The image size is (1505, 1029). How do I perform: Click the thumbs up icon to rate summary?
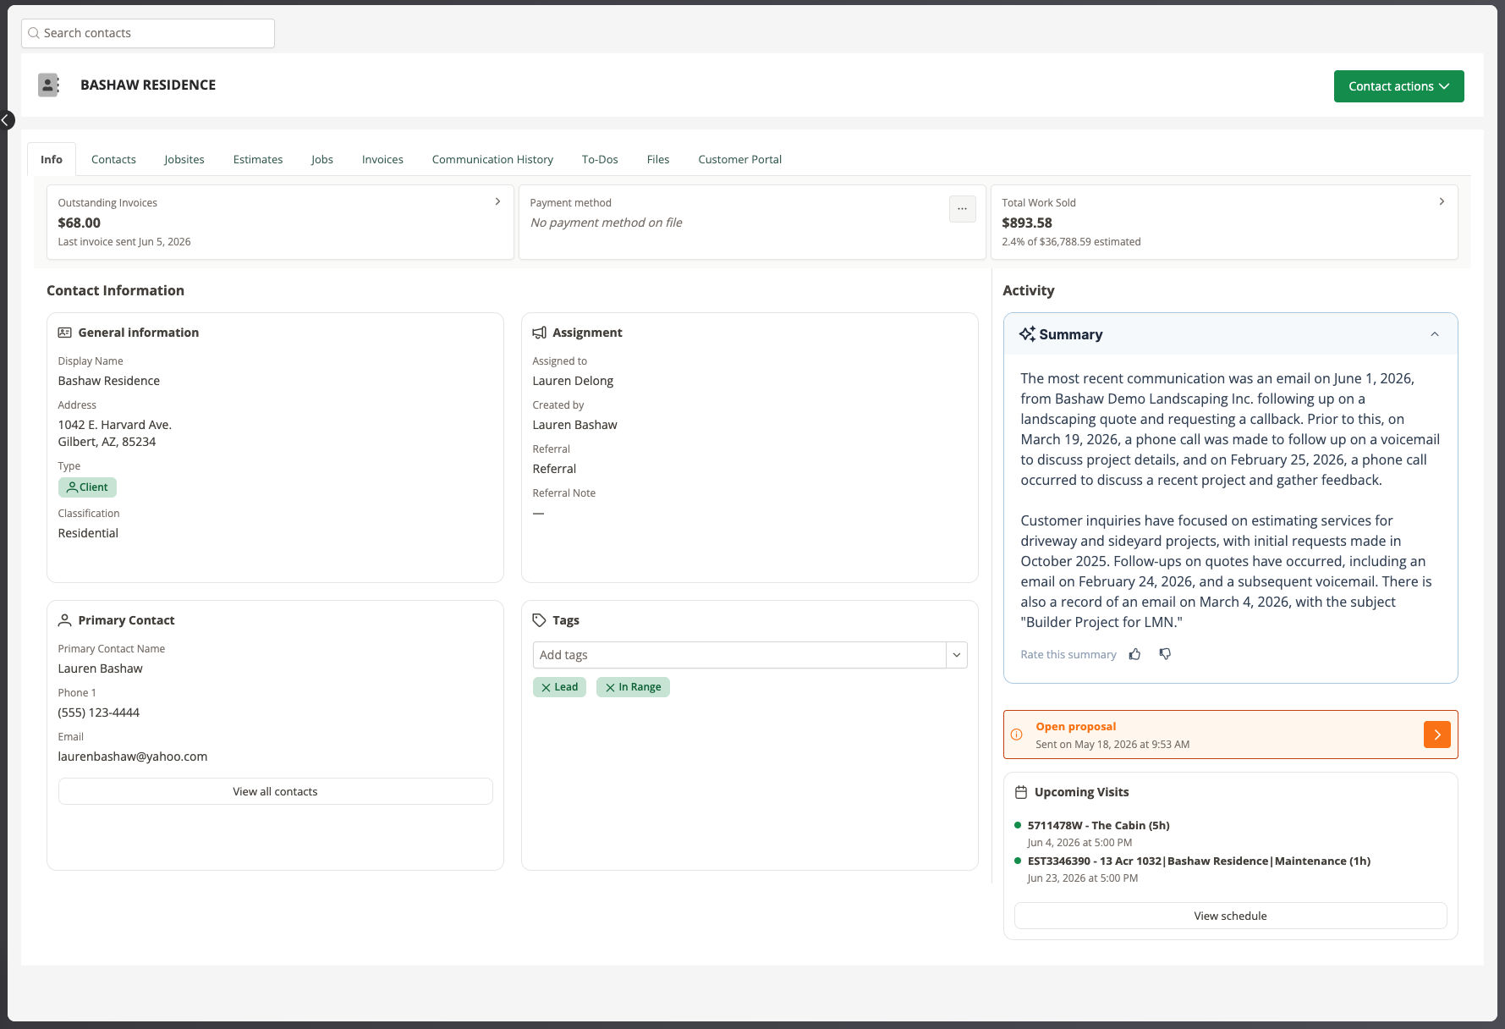tap(1135, 654)
